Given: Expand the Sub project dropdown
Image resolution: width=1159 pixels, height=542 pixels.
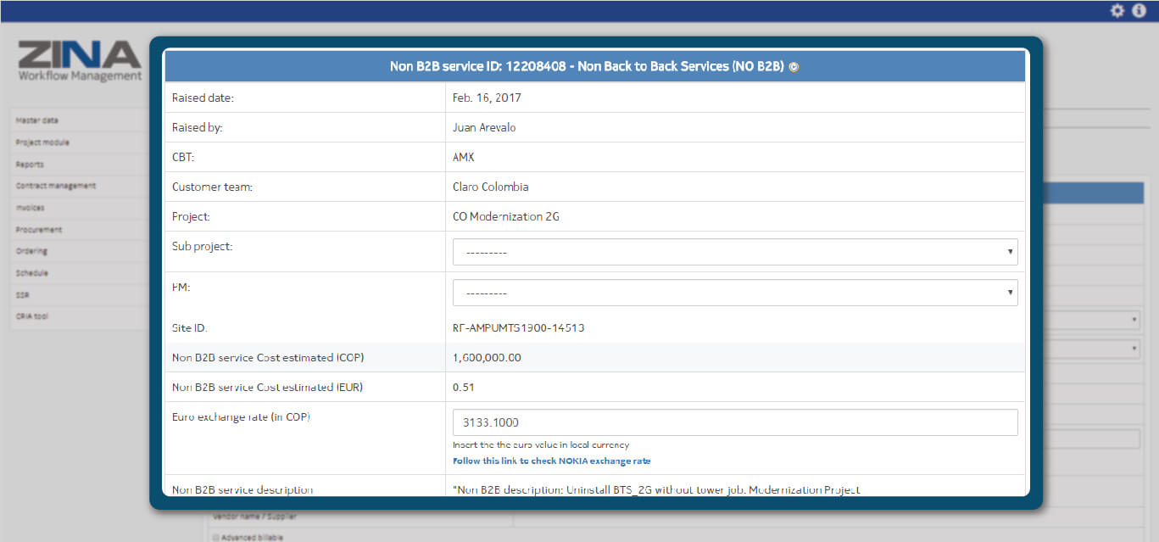Looking at the screenshot, I should point(734,252).
